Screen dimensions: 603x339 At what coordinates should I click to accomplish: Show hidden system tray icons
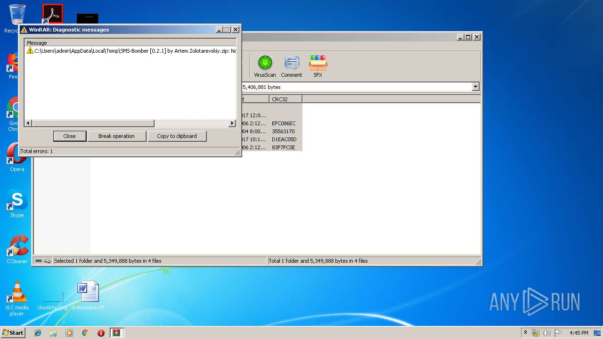click(x=525, y=332)
